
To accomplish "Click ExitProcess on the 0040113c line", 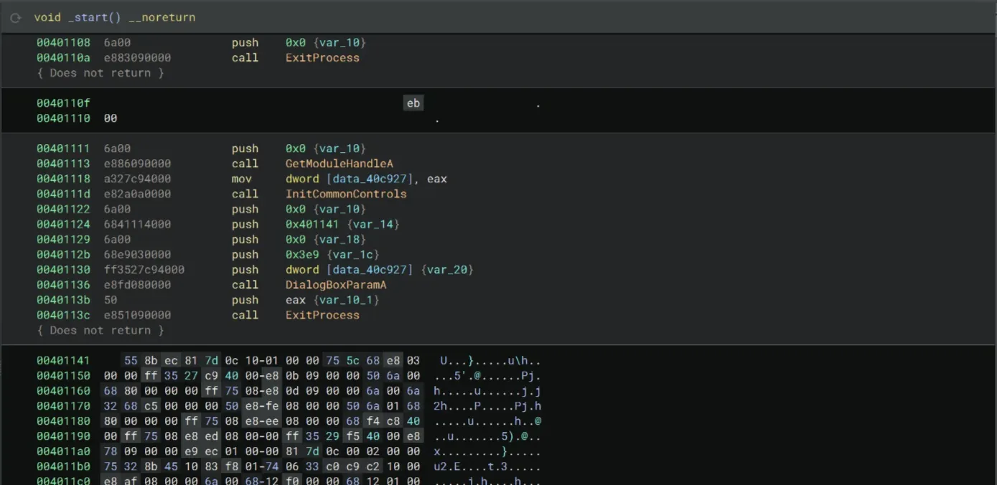I will point(322,315).
